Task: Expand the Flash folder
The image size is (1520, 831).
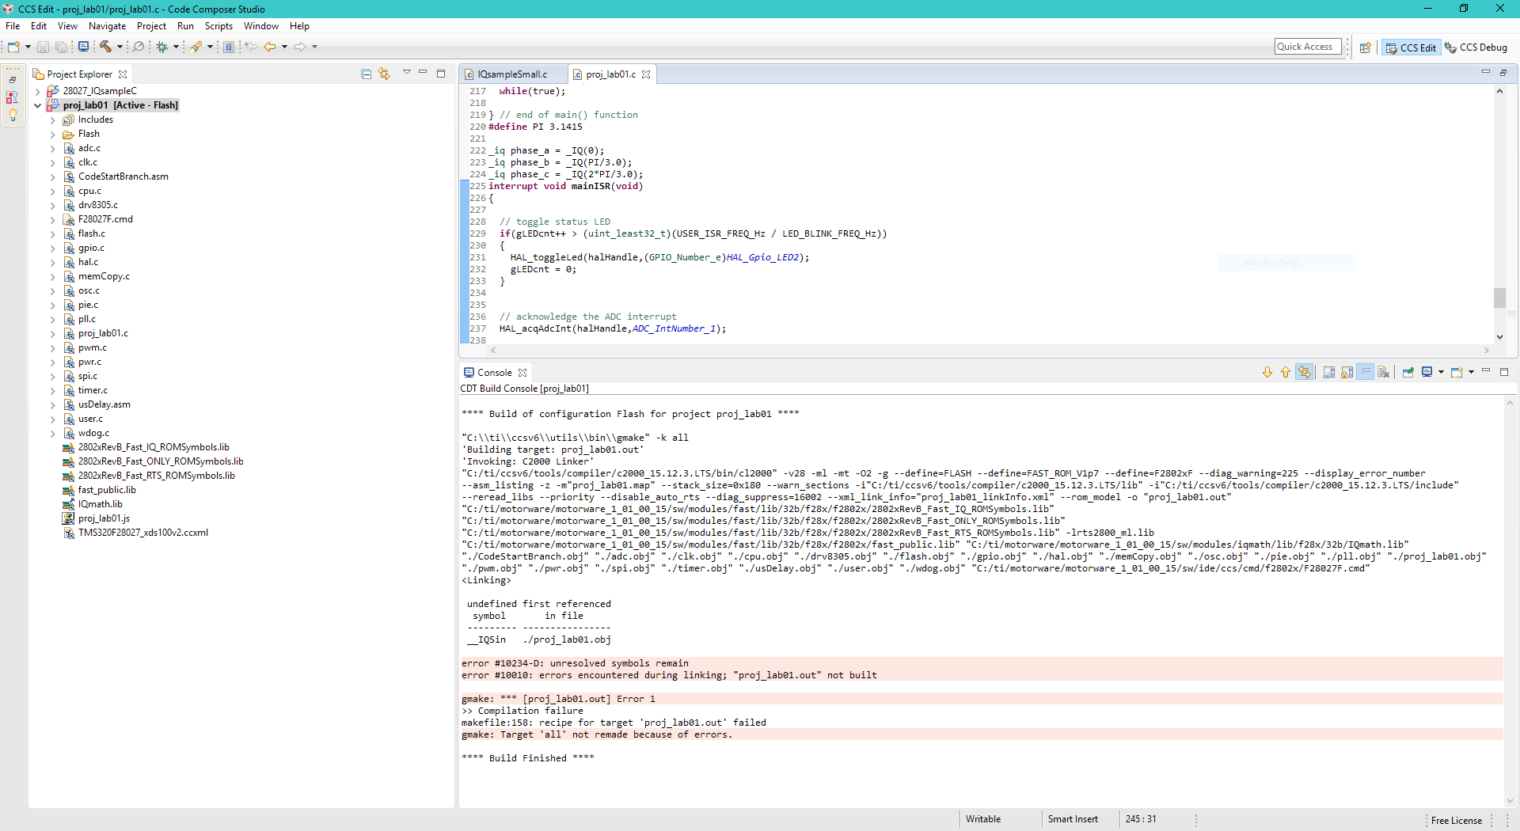Action: (x=52, y=135)
